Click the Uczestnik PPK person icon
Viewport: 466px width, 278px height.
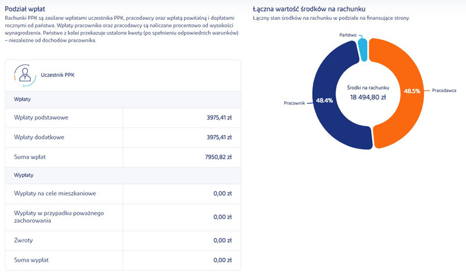(24, 75)
